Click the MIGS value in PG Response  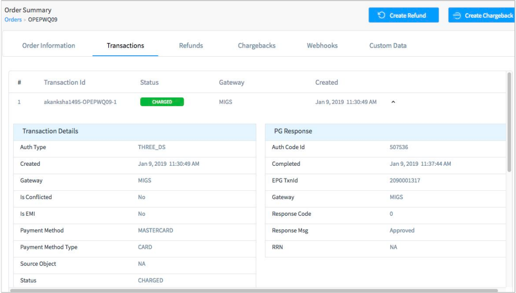tap(396, 197)
